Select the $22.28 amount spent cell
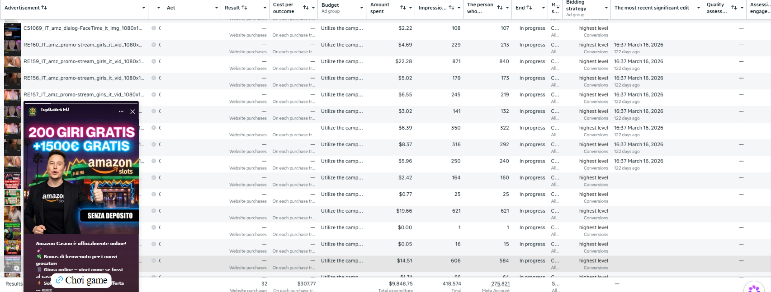 [x=403, y=61]
